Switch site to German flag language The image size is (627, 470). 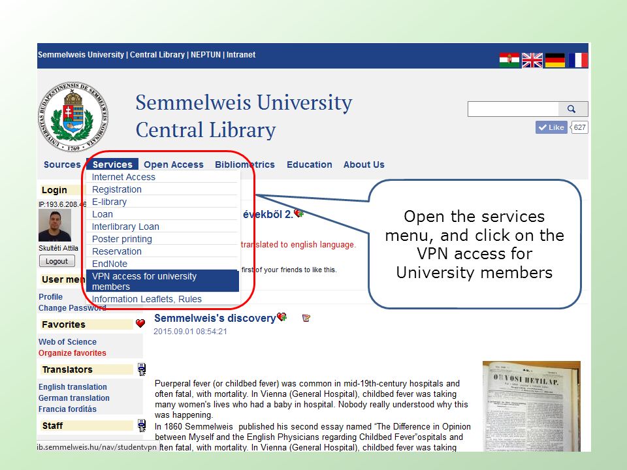(555, 60)
